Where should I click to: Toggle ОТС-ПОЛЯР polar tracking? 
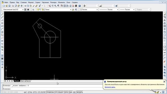41,92
